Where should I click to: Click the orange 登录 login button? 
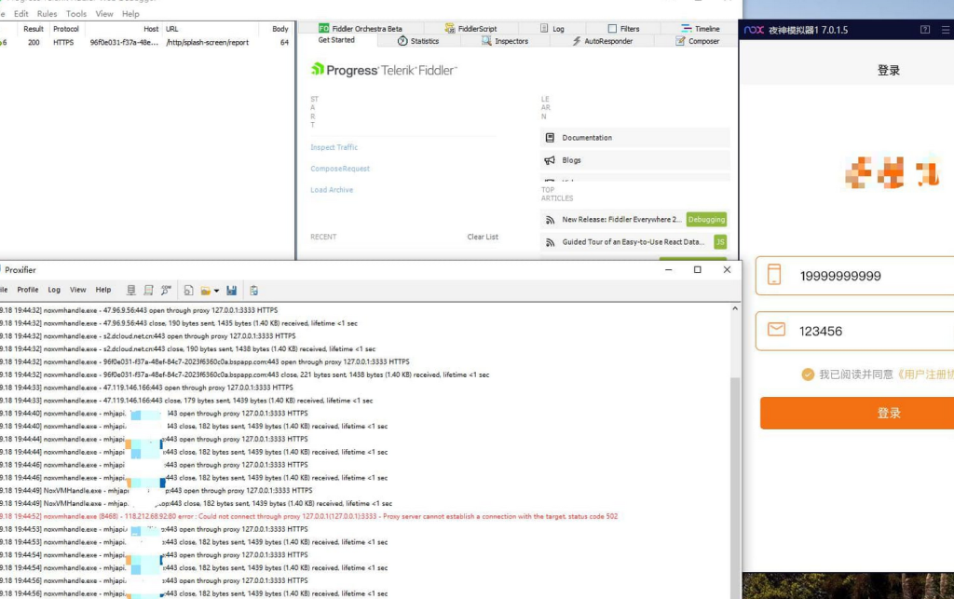(857, 414)
